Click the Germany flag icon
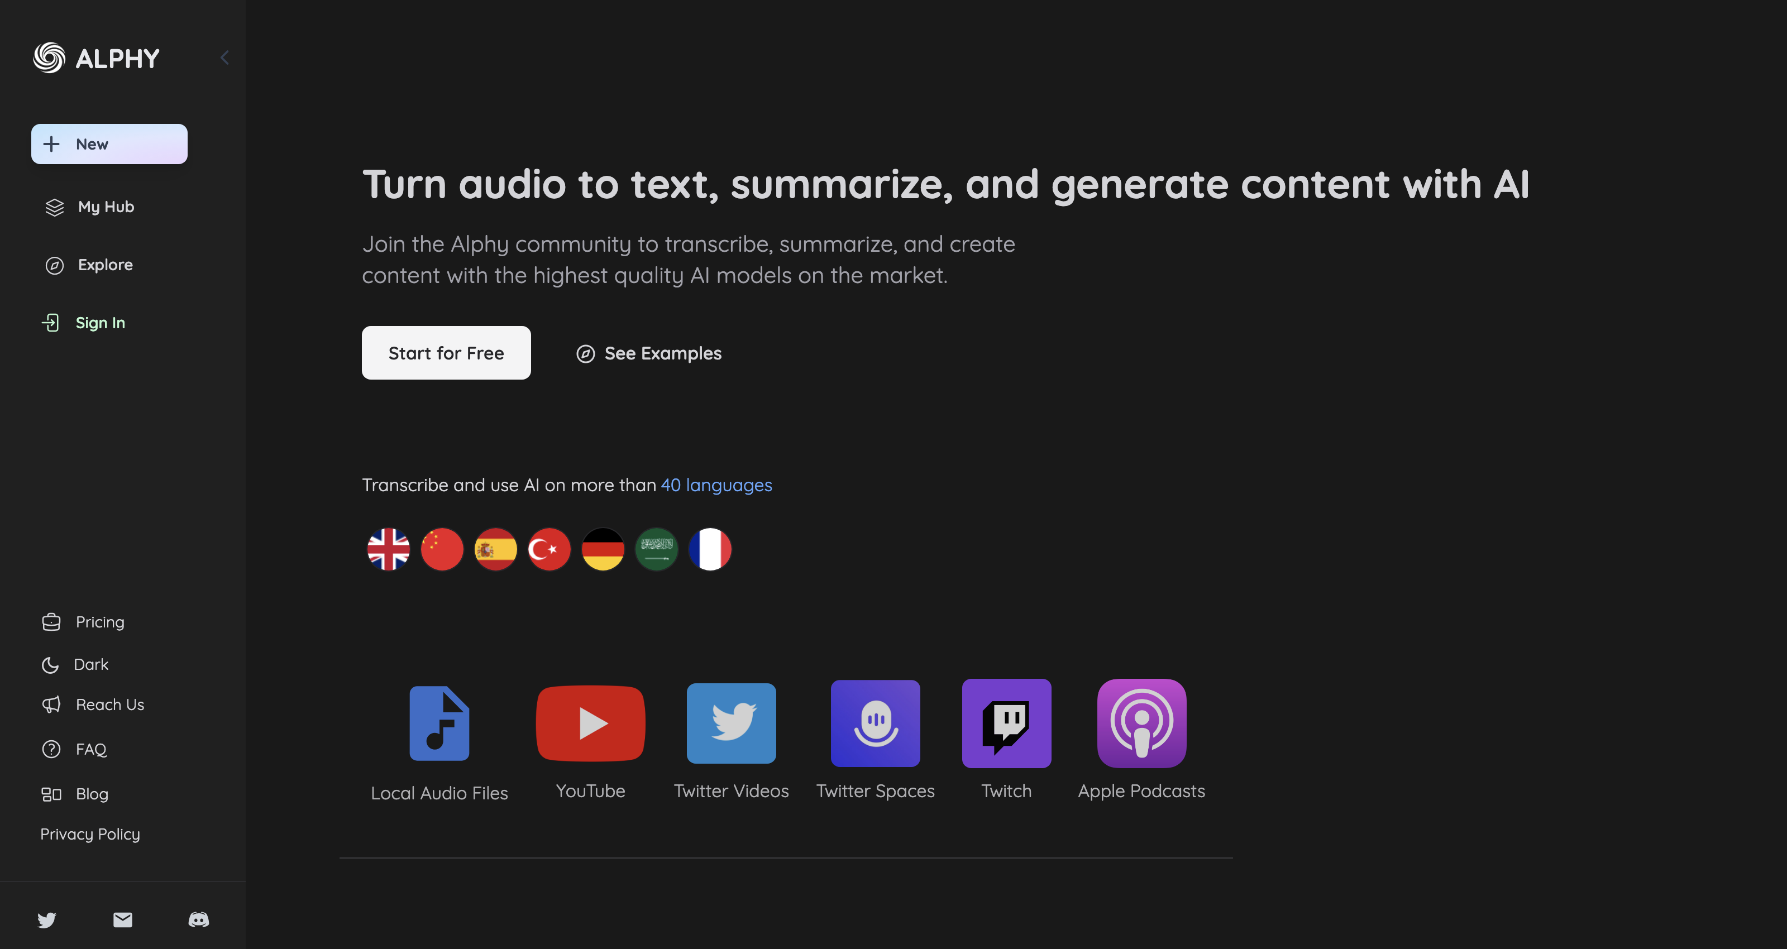Viewport: 1787px width, 949px height. [603, 549]
